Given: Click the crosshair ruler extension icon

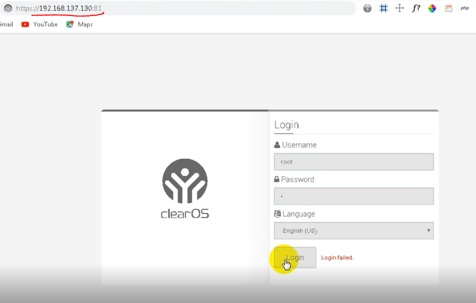Looking at the screenshot, I should tap(400, 8).
